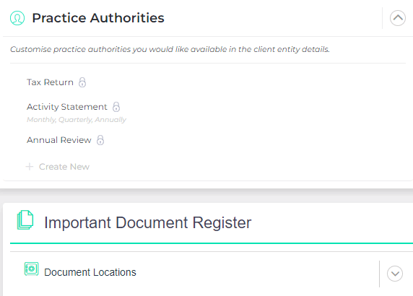Viewport: 413px width, 296px height.
Task: Expand the Document Locations section
Action: click(x=395, y=274)
